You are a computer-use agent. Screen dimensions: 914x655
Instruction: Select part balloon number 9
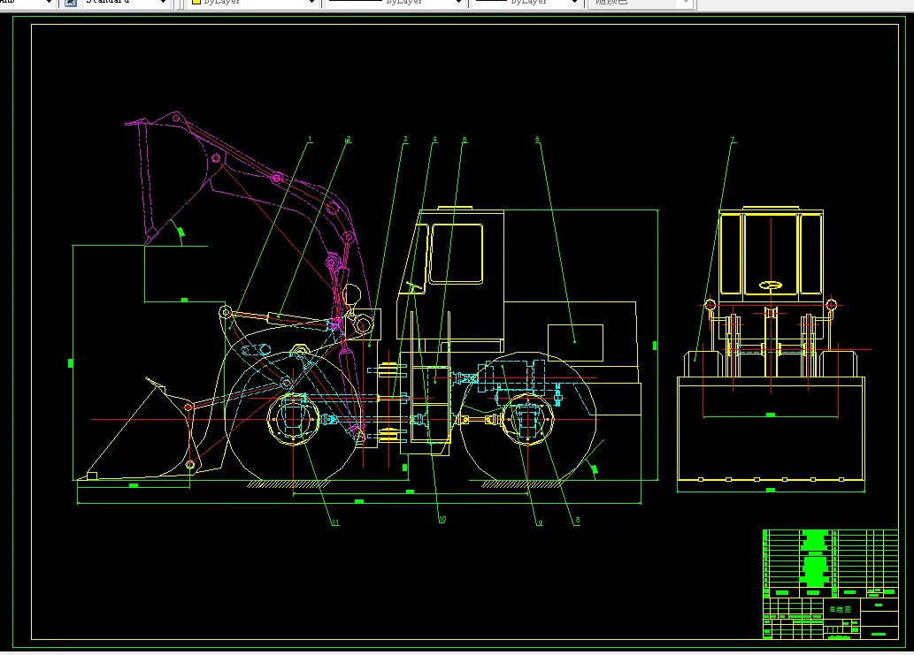click(540, 522)
